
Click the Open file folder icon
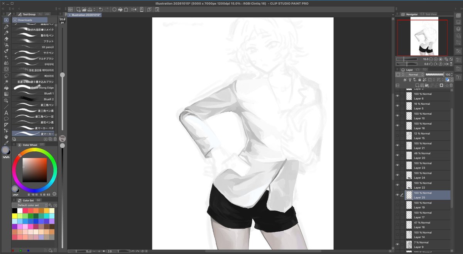click(84, 9)
